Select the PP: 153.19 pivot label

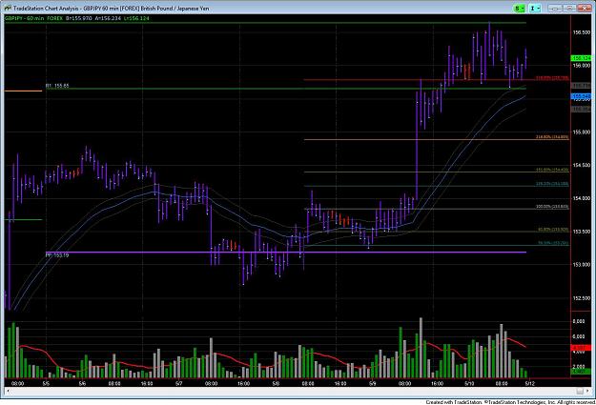[x=57, y=255]
